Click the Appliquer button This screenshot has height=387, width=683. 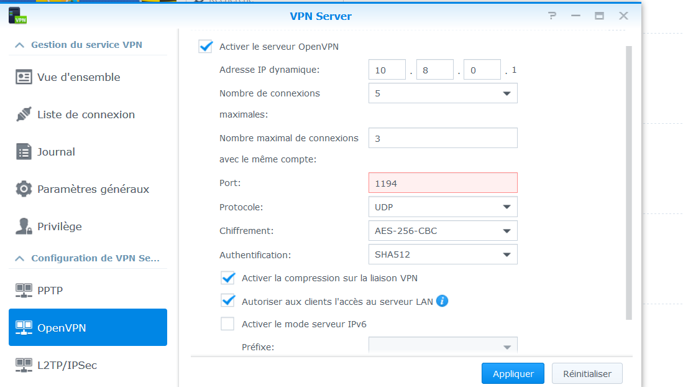[513, 373]
